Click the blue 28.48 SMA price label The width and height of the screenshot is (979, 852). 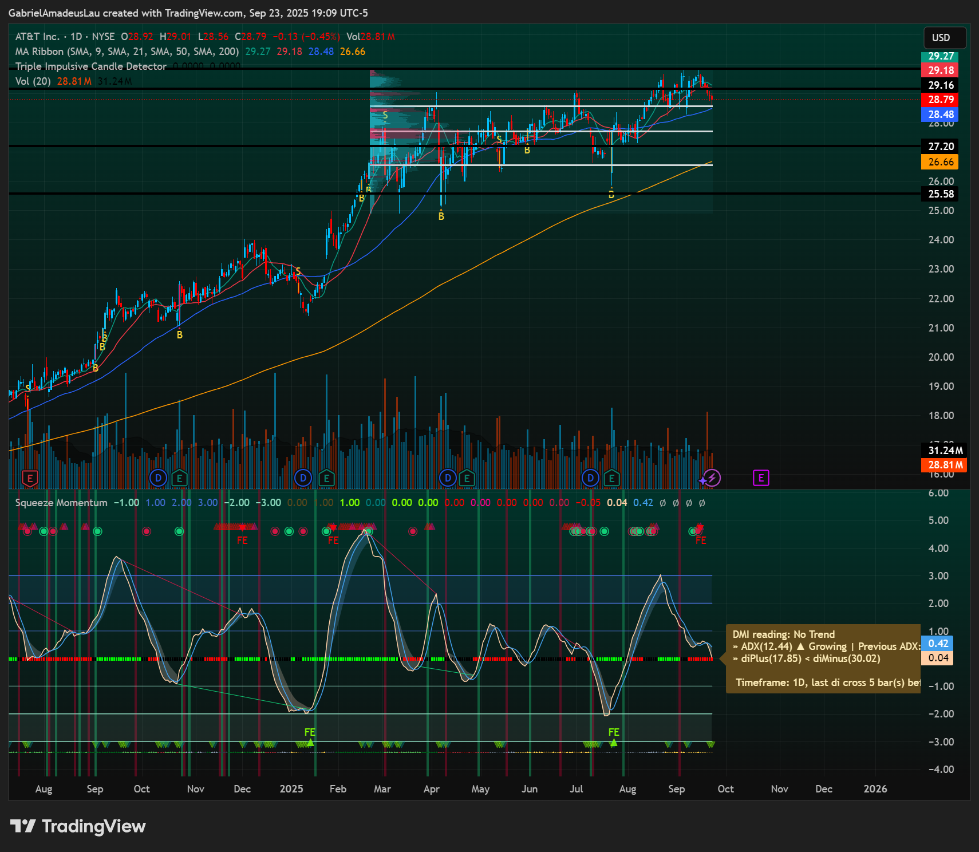click(x=941, y=115)
